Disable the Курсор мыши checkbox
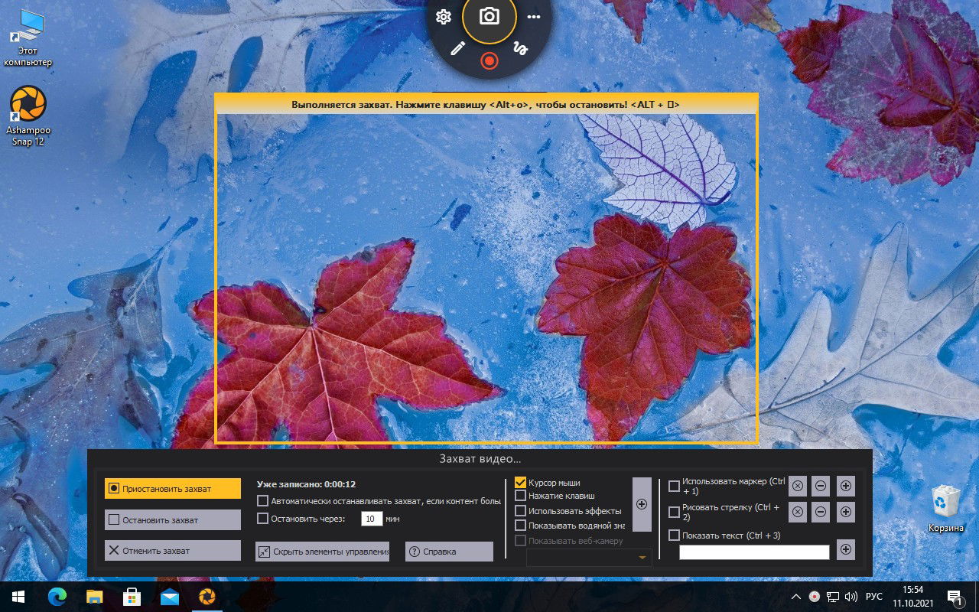The image size is (979, 612). point(521,483)
